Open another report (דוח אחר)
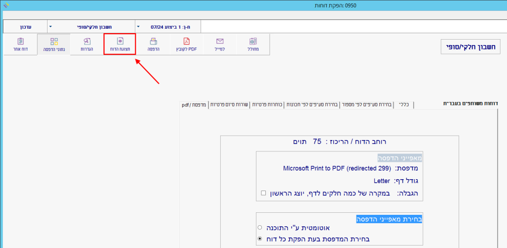 (20, 45)
